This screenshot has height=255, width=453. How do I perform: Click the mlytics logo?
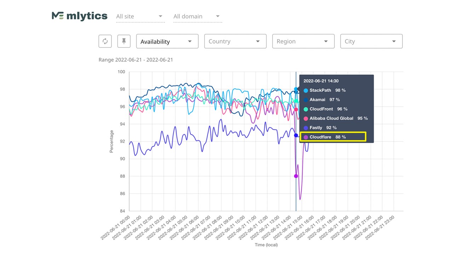click(x=80, y=16)
